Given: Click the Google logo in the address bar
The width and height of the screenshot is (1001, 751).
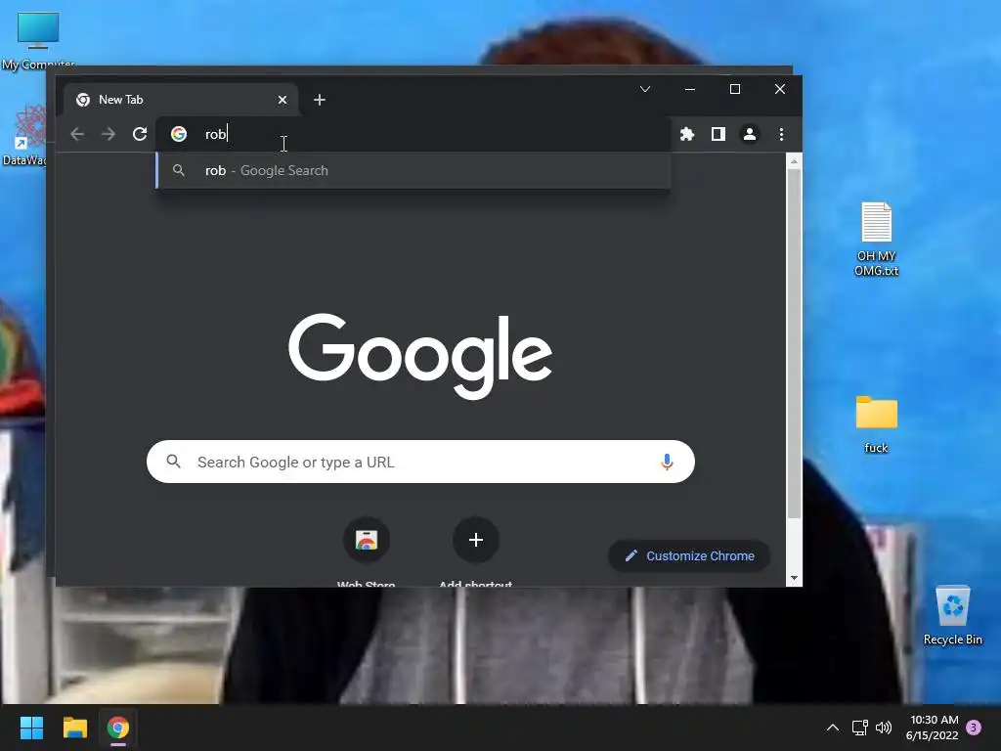Looking at the screenshot, I should [179, 134].
